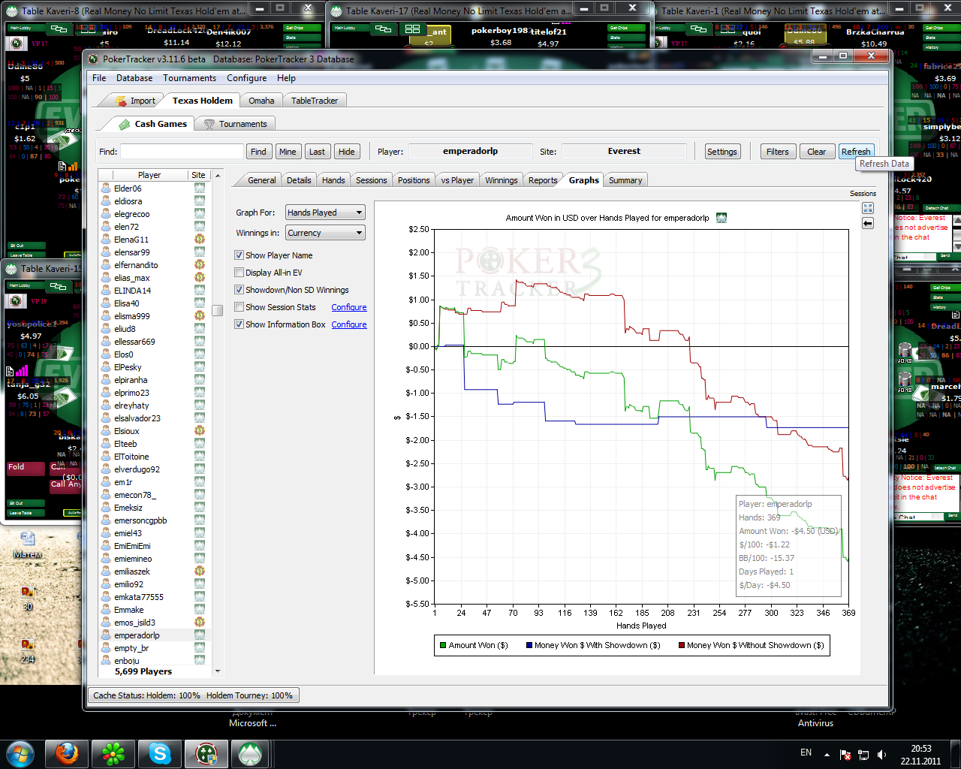
Task: Click the player list scroll up arrow
Action: [x=218, y=175]
